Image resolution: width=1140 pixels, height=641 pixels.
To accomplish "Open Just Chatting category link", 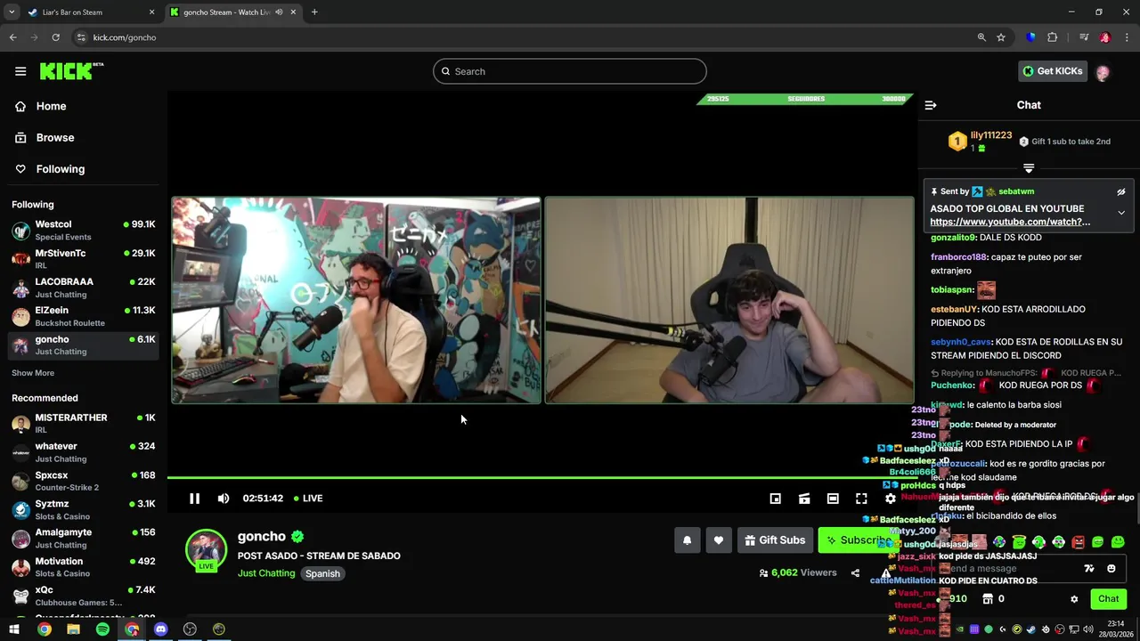I will point(266,573).
